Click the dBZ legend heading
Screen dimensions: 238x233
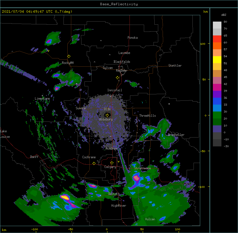(224, 15)
